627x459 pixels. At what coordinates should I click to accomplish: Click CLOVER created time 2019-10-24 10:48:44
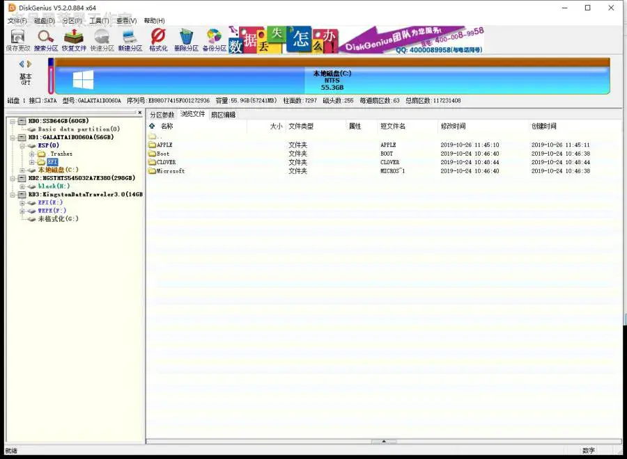coord(560,162)
